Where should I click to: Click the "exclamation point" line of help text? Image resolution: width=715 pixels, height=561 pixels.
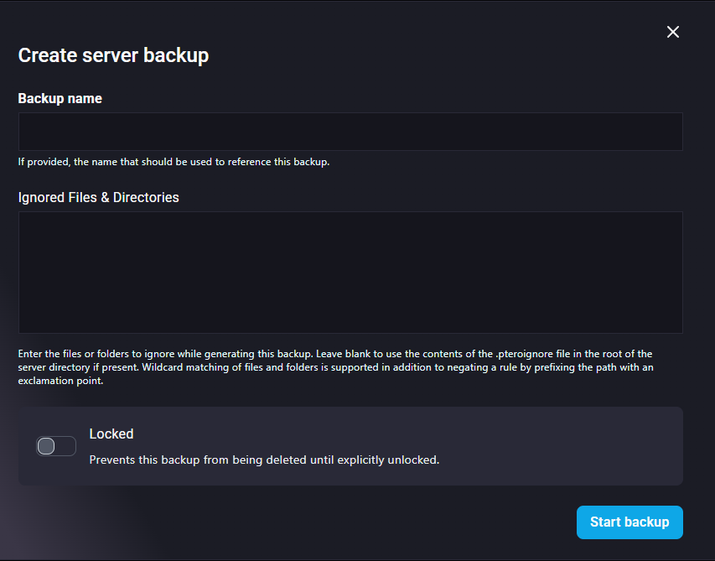pyautogui.click(x=59, y=381)
